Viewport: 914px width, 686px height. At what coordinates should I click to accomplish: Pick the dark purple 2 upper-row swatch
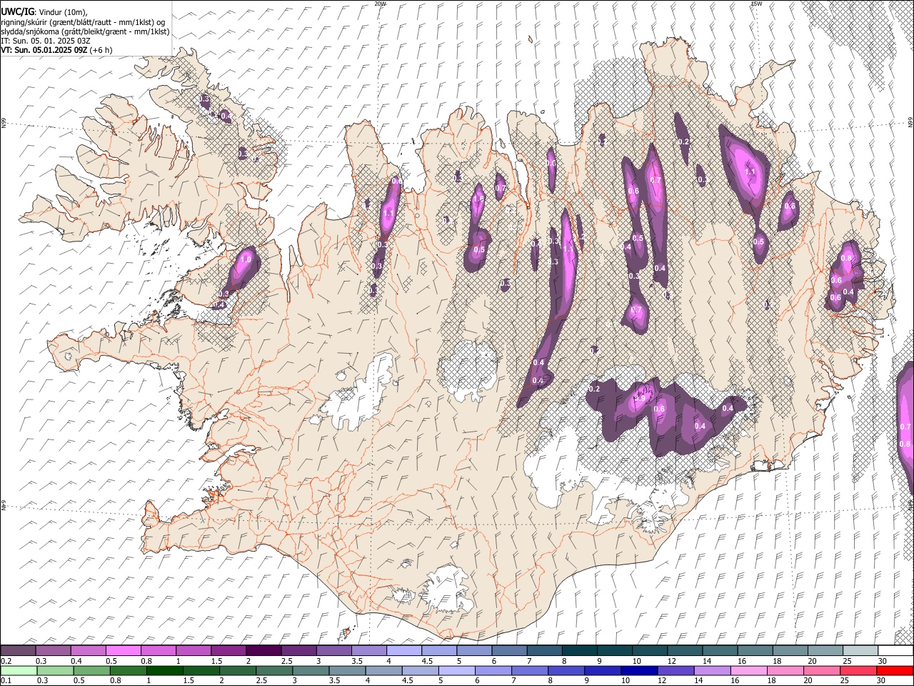263,650
